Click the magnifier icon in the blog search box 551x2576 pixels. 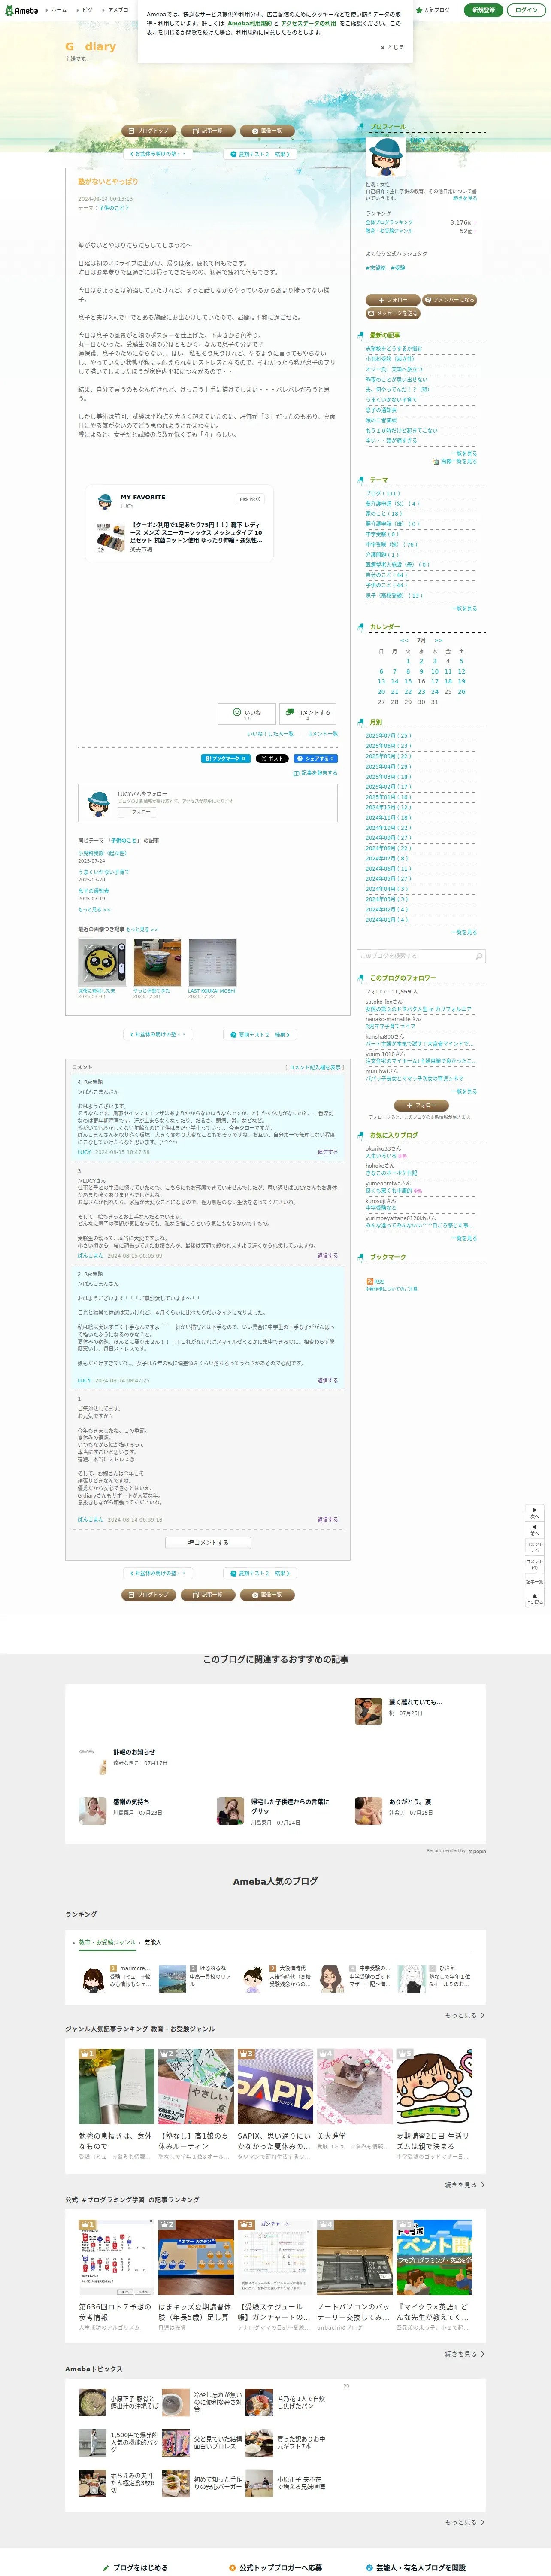(479, 956)
